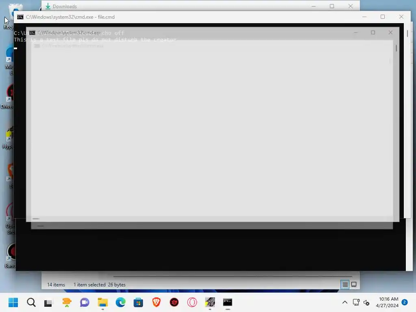Viewport: 416px width, 312px height.
Task: Select the Opera Browser desktop shortcut
Action: pos(9,218)
